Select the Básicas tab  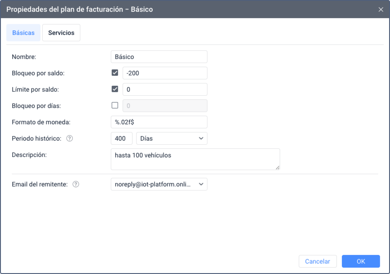[23, 33]
